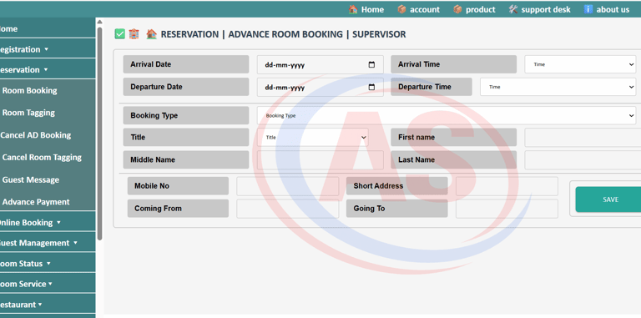Image resolution: width=641 pixels, height=318 pixels.
Task: Expand the Online Booking sidebar menu
Action: click(x=48, y=222)
